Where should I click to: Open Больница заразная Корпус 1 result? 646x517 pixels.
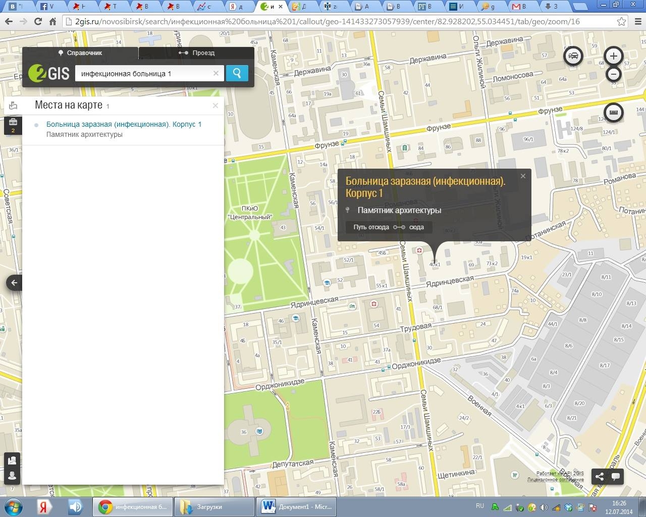(124, 124)
